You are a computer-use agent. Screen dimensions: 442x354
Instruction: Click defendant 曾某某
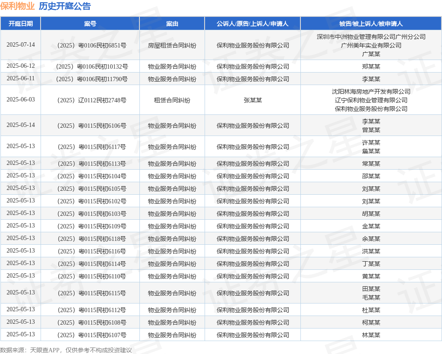(x=371, y=130)
